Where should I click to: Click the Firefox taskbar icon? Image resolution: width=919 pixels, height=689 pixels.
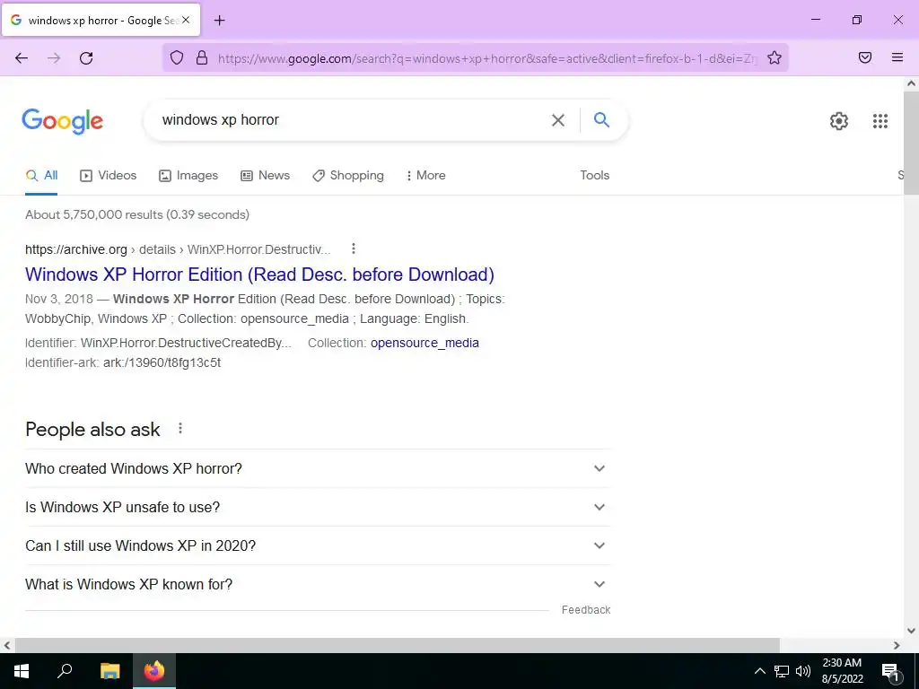click(154, 671)
